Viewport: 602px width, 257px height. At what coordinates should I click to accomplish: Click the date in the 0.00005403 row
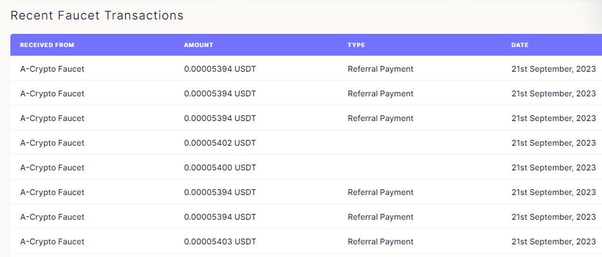click(553, 242)
